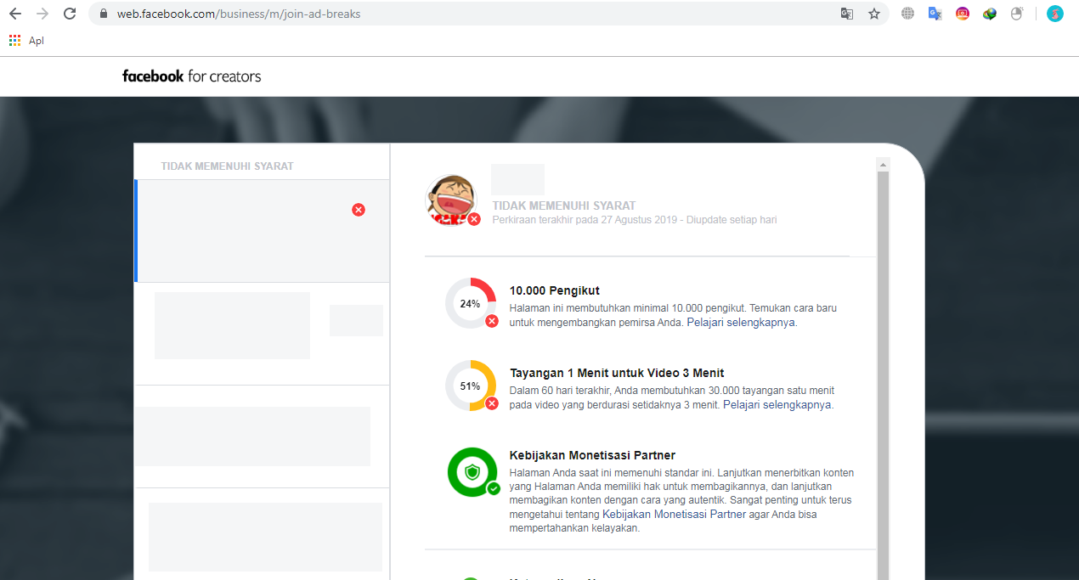Click the translate page icon in address bar
The height and width of the screenshot is (580, 1079).
846,13
